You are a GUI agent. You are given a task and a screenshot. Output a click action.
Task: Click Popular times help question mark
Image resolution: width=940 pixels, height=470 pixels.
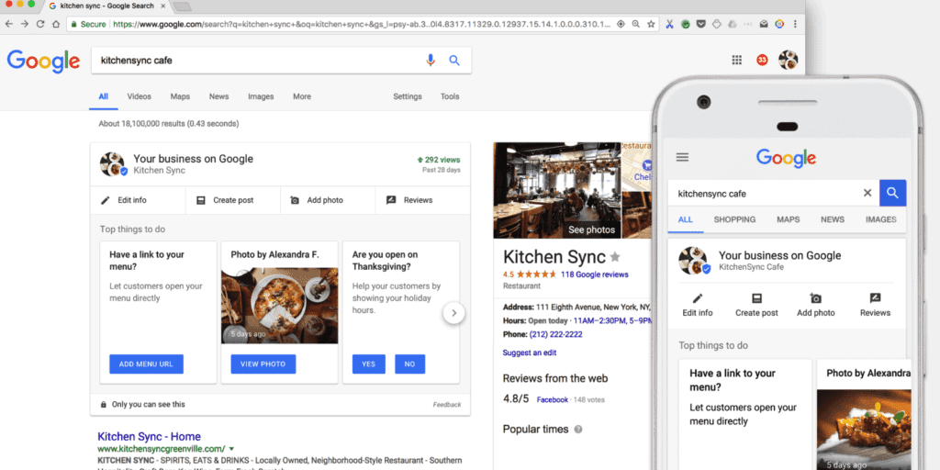coord(578,430)
